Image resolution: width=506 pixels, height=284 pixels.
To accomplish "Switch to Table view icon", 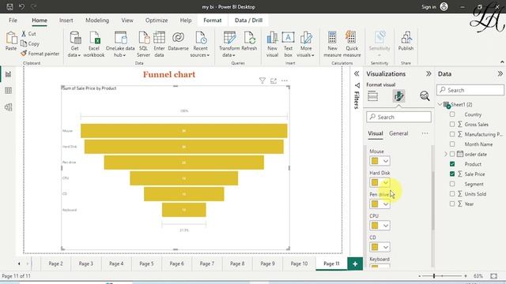I will [8, 91].
